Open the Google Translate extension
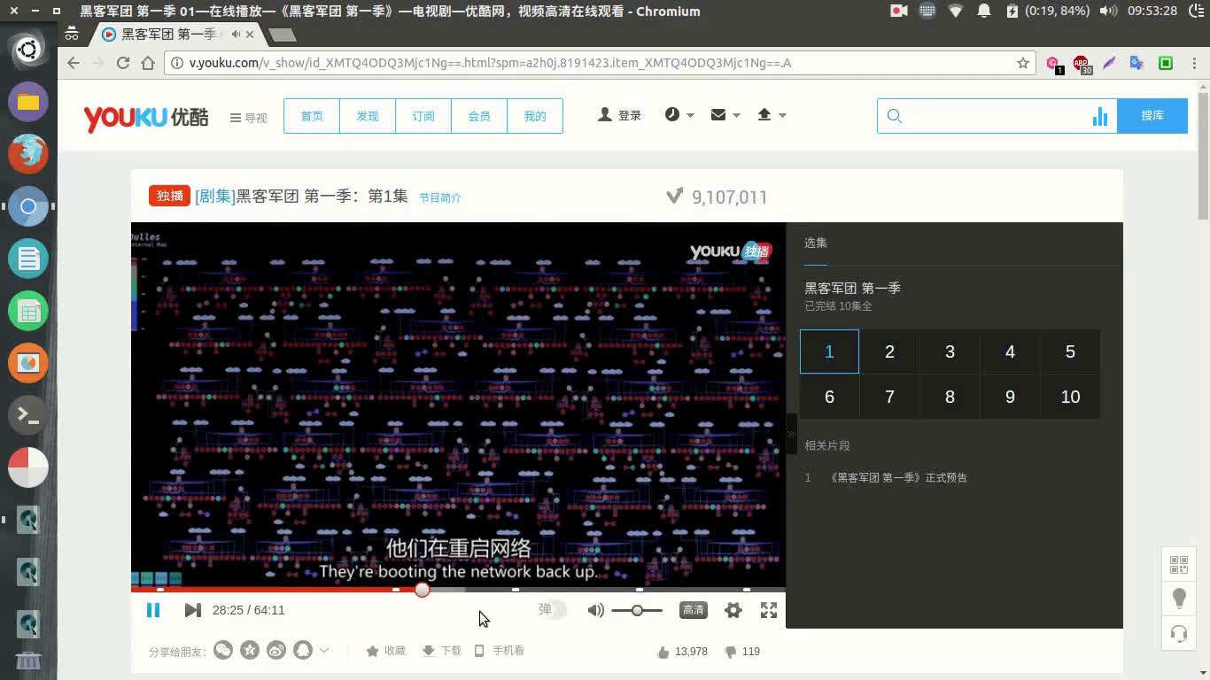This screenshot has height=680, width=1210. point(1136,63)
